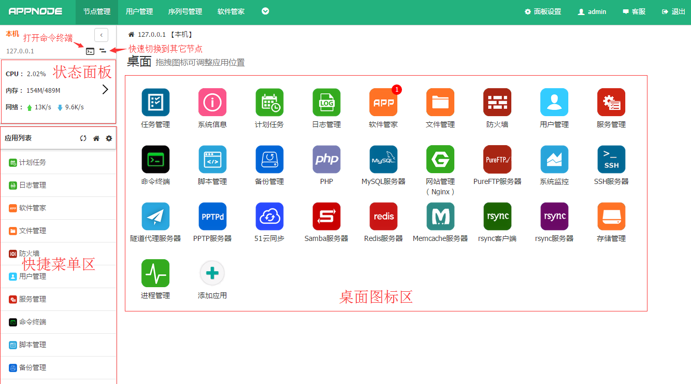Viewport: 691px width, 384px height.
Task: Open 脚本管理 in the sidebar list
Action: [58, 345]
